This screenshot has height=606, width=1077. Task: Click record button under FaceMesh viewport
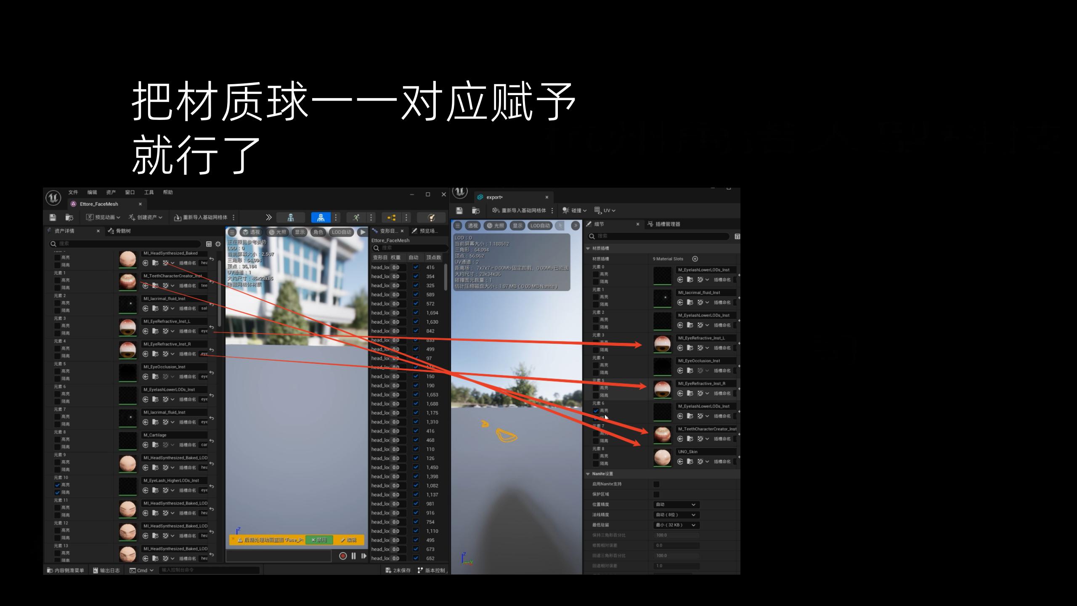(343, 556)
